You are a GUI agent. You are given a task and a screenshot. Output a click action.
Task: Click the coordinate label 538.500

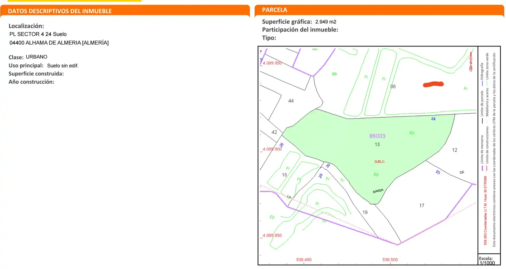pos(390,260)
